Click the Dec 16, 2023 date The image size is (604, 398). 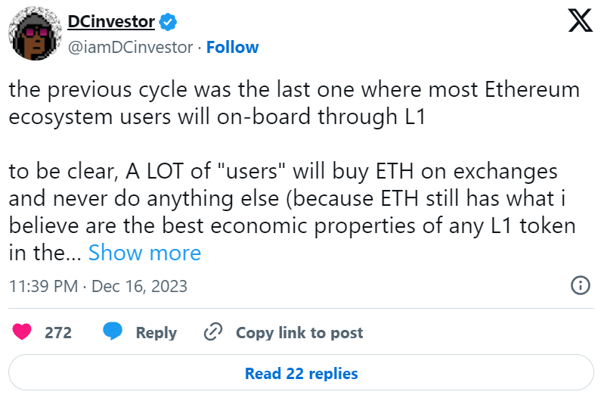pyautogui.click(x=139, y=287)
